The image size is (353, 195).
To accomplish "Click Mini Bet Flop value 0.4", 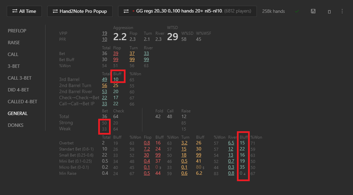I will [147, 161].
